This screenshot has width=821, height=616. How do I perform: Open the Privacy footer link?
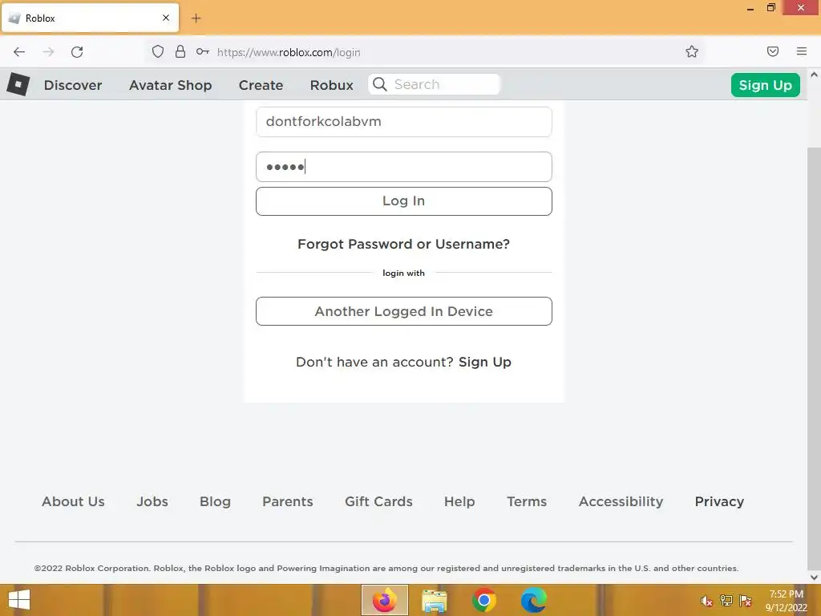[x=719, y=501]
